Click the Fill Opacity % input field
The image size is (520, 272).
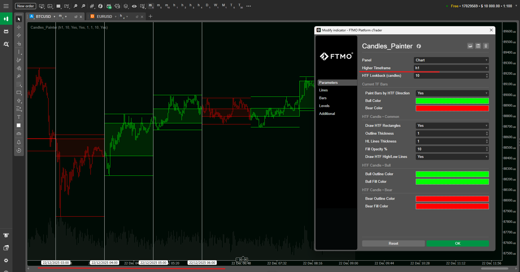(450, 149)
